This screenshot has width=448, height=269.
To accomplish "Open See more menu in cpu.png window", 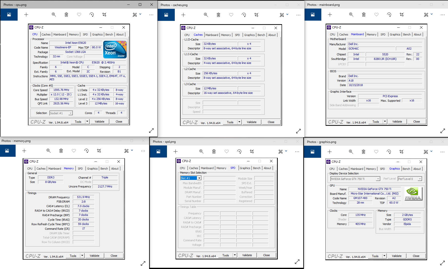I will (x=151, y=15).
